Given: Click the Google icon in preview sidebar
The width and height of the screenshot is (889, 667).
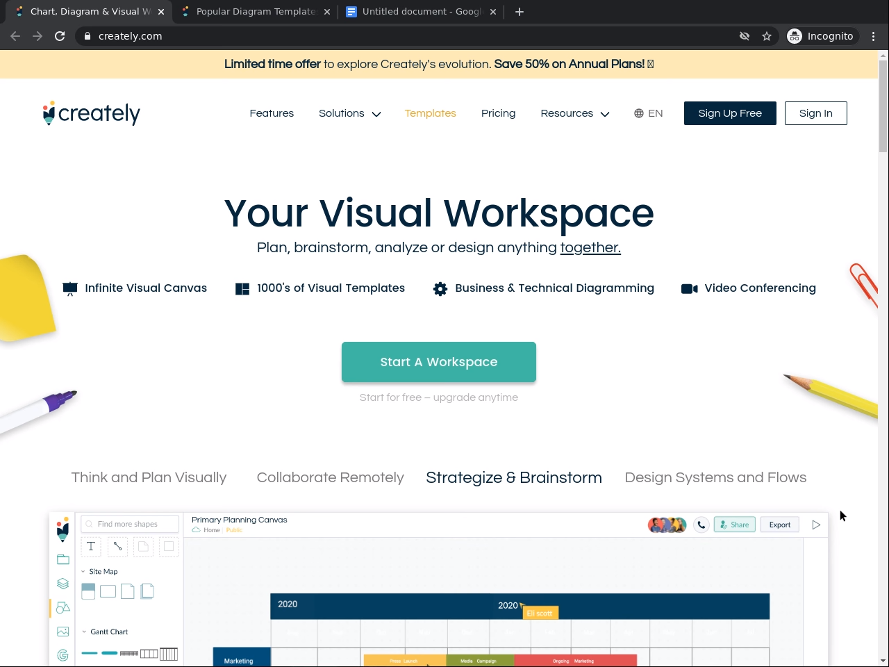Looking at the screenshot, I should click(x=63, y=655).
